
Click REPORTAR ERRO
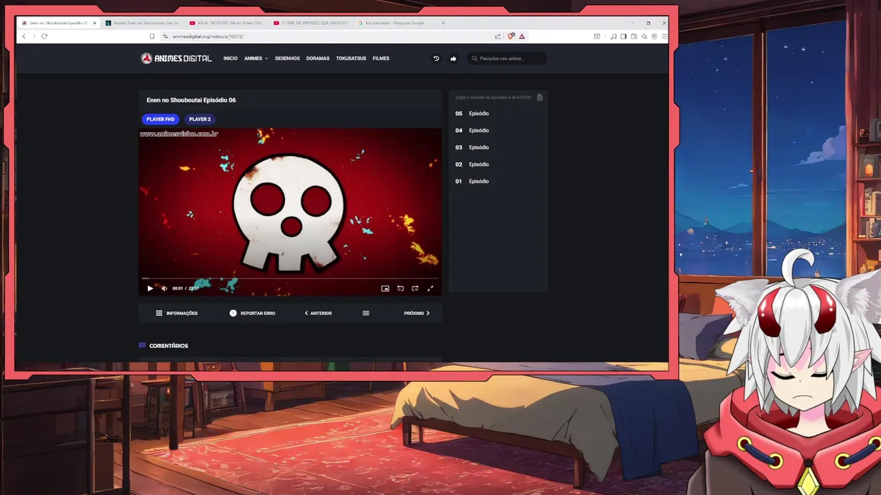253,313
